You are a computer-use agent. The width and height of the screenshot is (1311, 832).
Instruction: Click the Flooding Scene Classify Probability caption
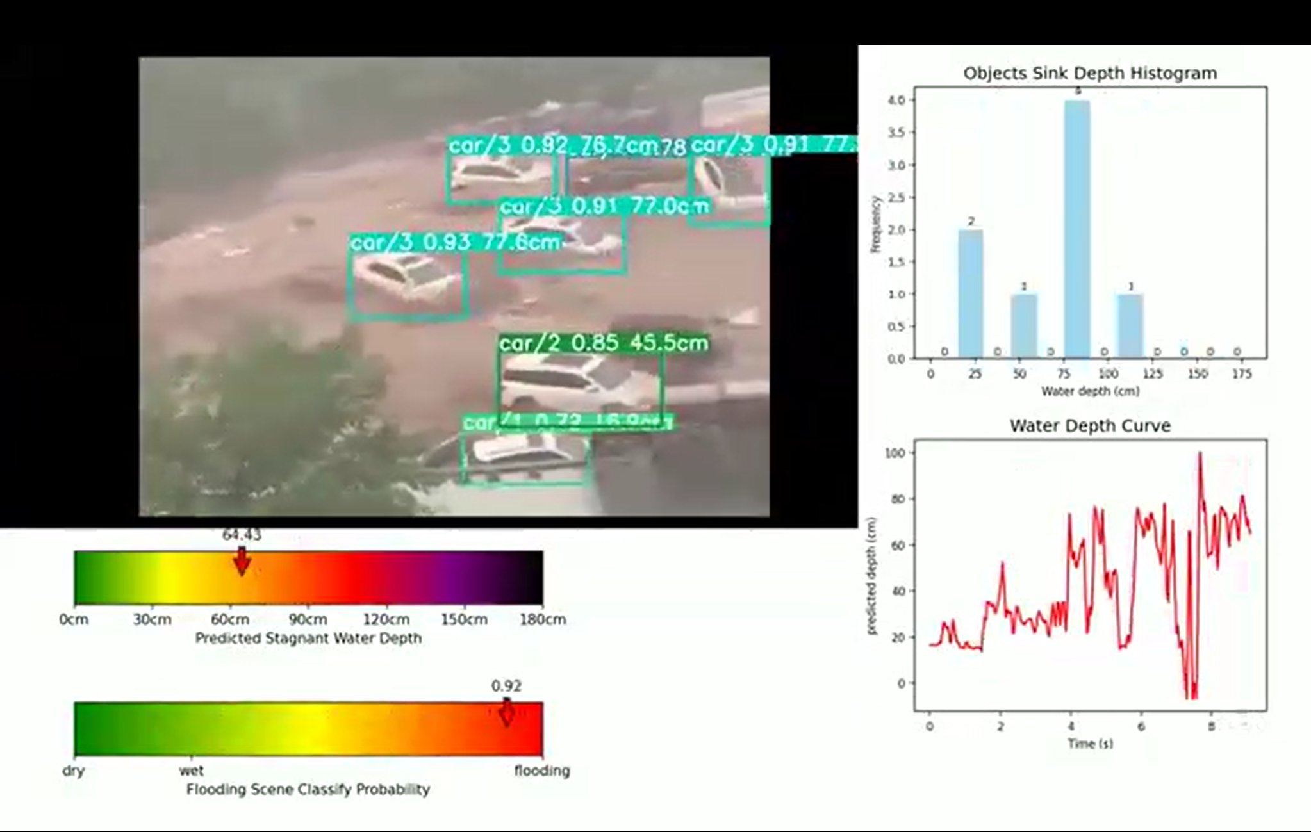point(308,789)
